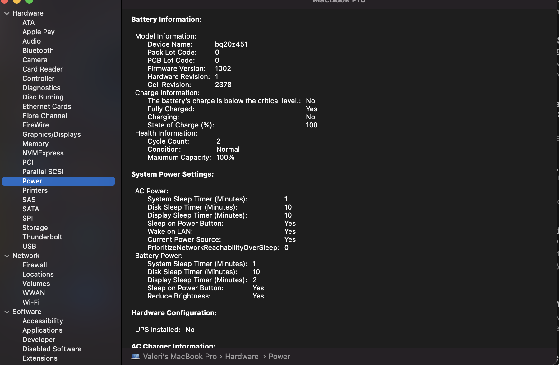The width and height of the screenshot is (559, 365).
Task: Open the WWAN entry
Action: click(x=34, y=293)
